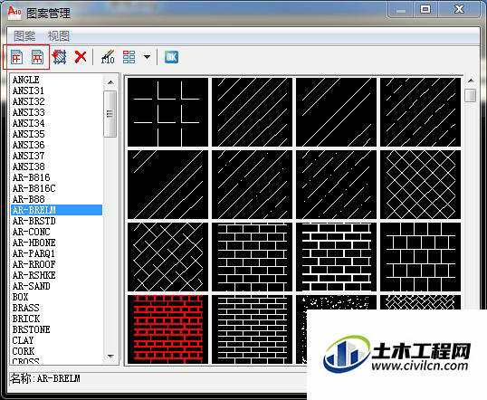Click the thumbnail grid view icon

[129, 57]
